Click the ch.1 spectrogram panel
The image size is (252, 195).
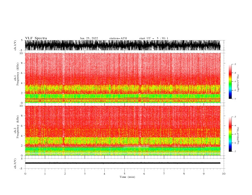click(x=122, y=78)
